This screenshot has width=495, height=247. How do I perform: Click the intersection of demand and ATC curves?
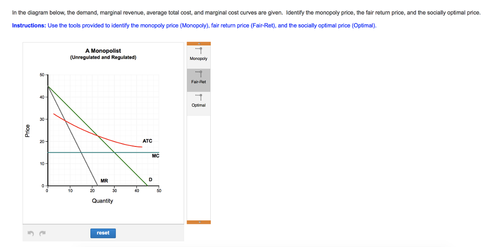(x=98, y=136)
